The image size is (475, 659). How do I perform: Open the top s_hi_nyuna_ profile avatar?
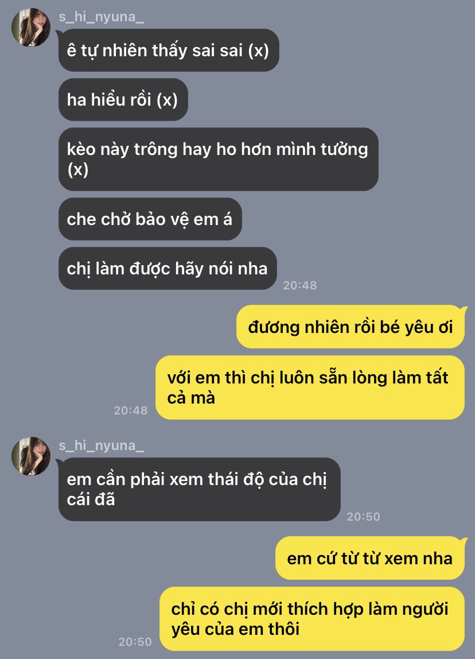click(x=30, y=27)
